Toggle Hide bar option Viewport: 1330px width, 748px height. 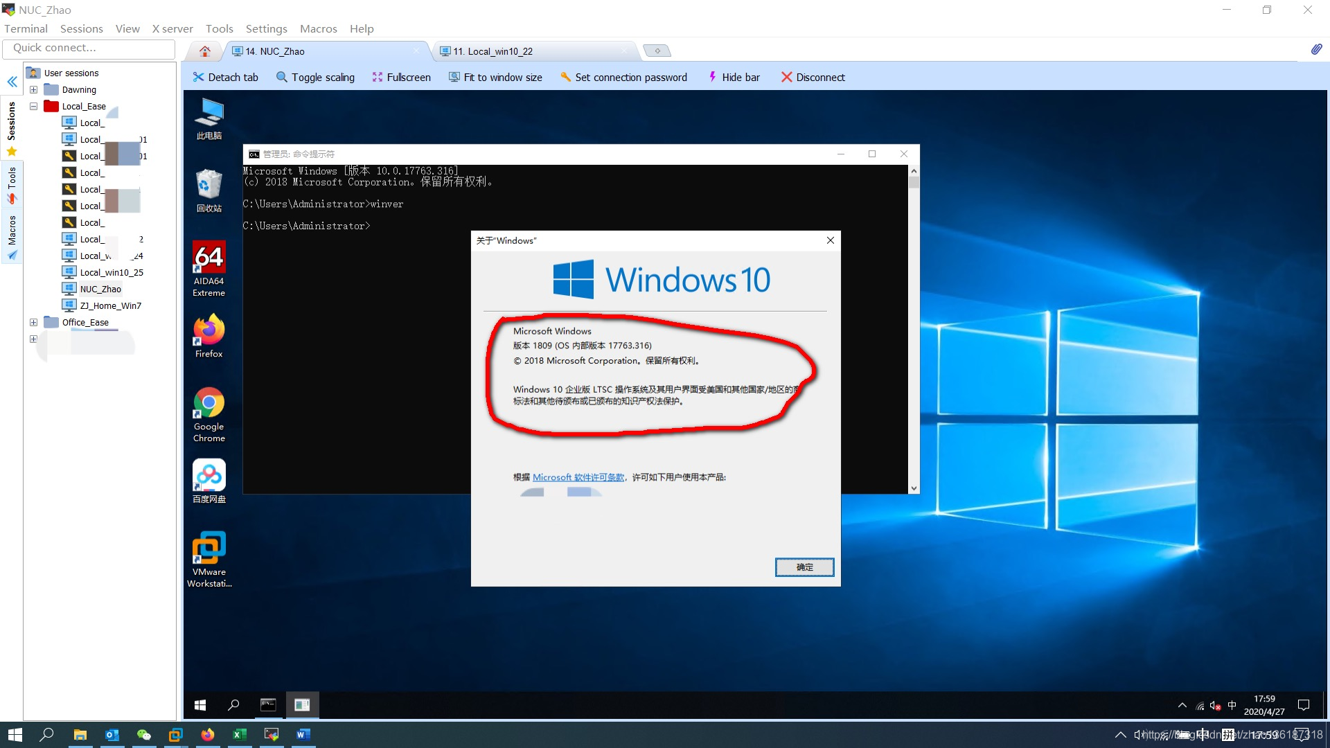[734, 77]
